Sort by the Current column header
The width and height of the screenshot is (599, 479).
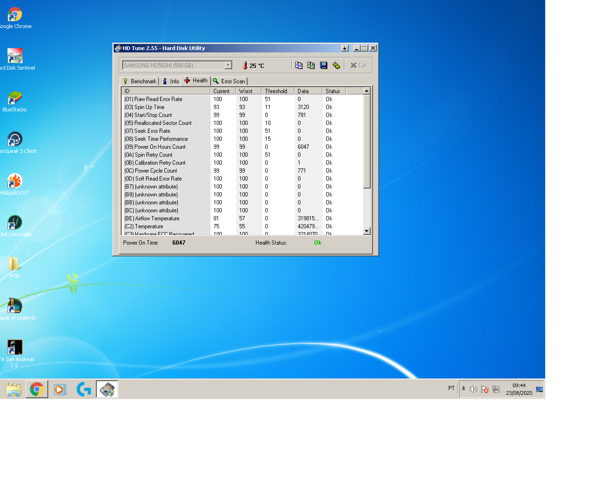click(223, 91)
